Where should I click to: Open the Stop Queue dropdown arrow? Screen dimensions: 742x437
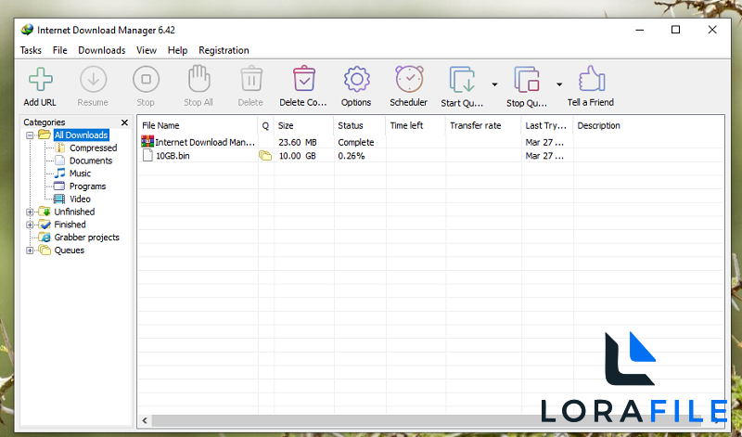click(559, 84)
